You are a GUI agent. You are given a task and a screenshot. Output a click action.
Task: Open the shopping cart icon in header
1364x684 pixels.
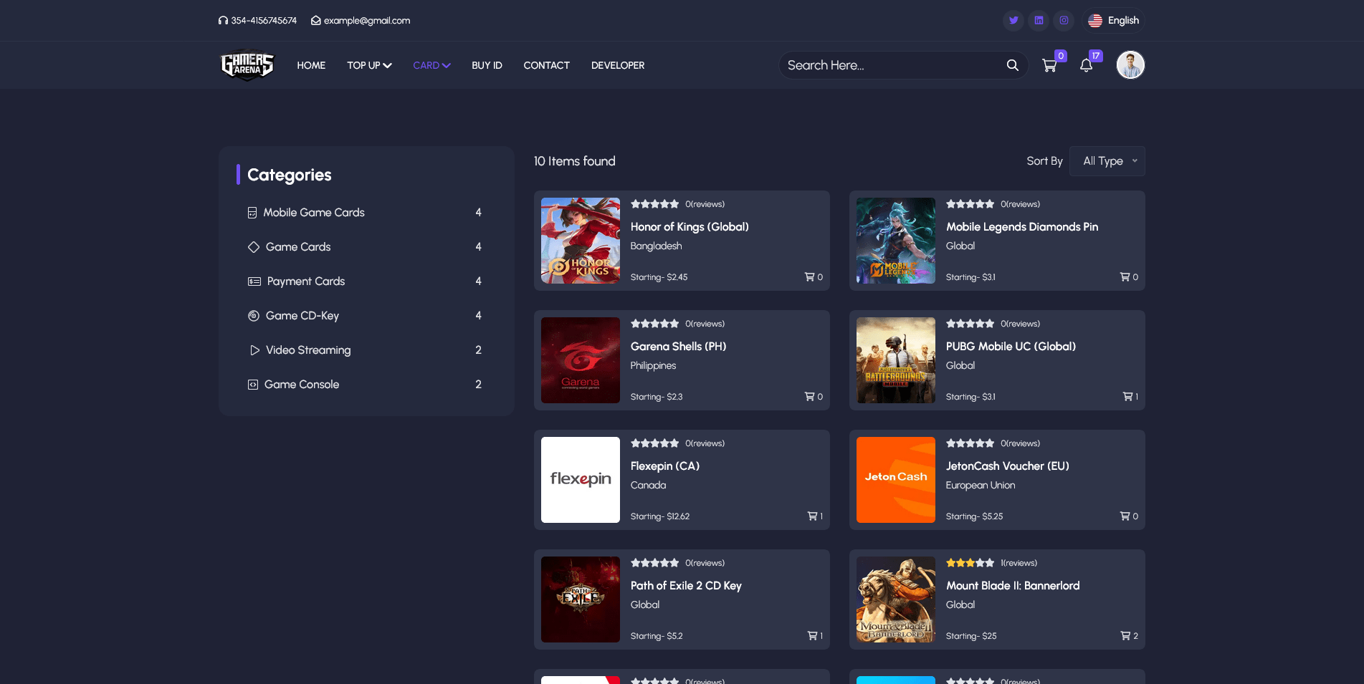(x=1049, y=65)
